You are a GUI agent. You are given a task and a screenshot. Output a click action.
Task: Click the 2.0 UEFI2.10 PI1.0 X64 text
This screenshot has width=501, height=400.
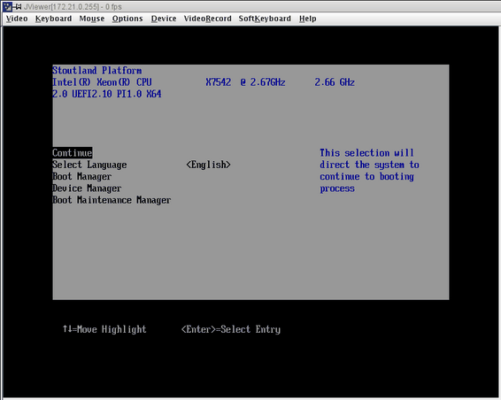pyautogui.click(x=107, y=94)
